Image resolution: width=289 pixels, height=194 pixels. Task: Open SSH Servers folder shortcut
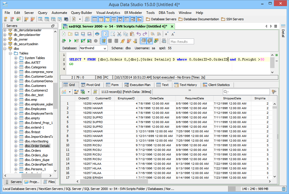click(x=232, y=19)
